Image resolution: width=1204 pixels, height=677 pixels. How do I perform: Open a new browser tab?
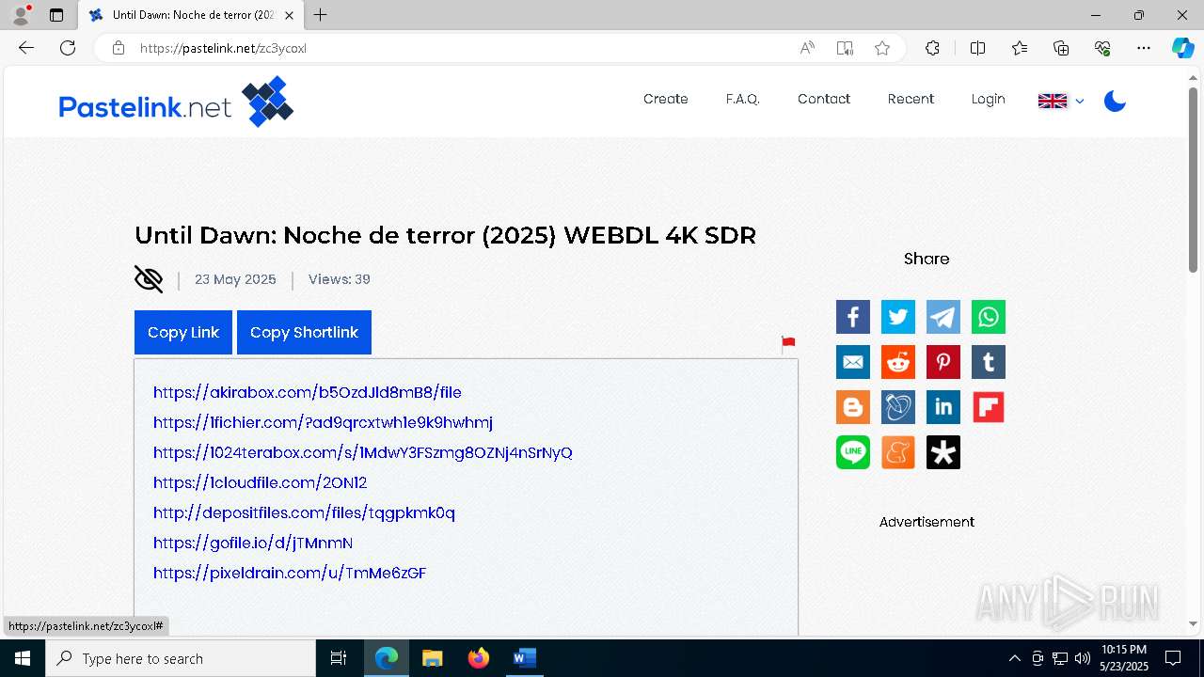pos(321,15)
